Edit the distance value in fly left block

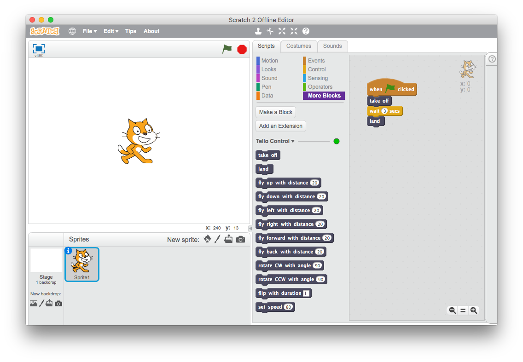[317, 210]
